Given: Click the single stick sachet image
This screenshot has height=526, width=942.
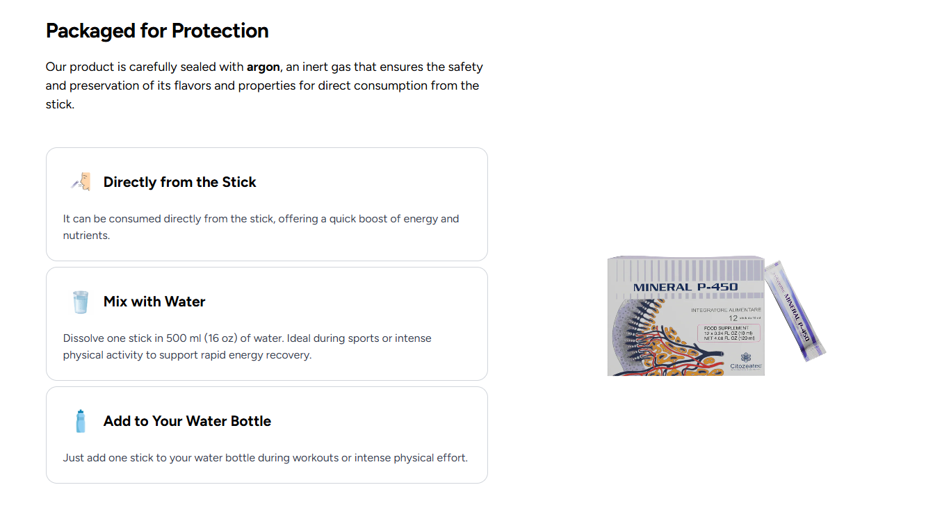Looking at the screenshot, I should (x=795, y=311).
